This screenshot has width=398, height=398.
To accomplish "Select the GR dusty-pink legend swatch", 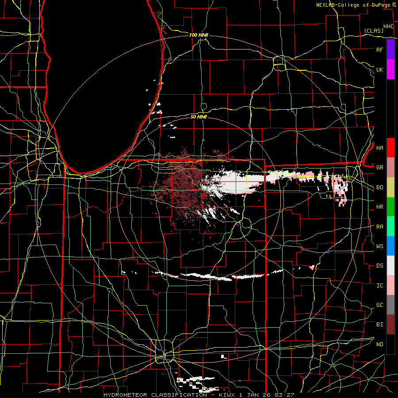I will [x=390, y=168].
